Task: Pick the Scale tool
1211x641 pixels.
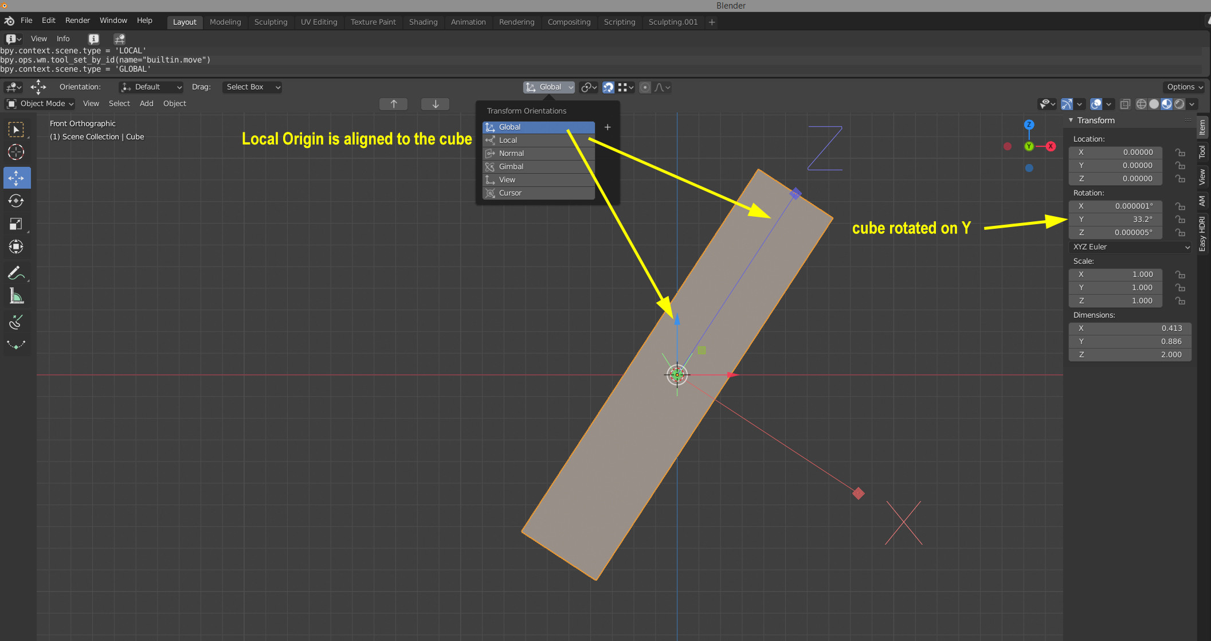Action: tap(16, 224)
